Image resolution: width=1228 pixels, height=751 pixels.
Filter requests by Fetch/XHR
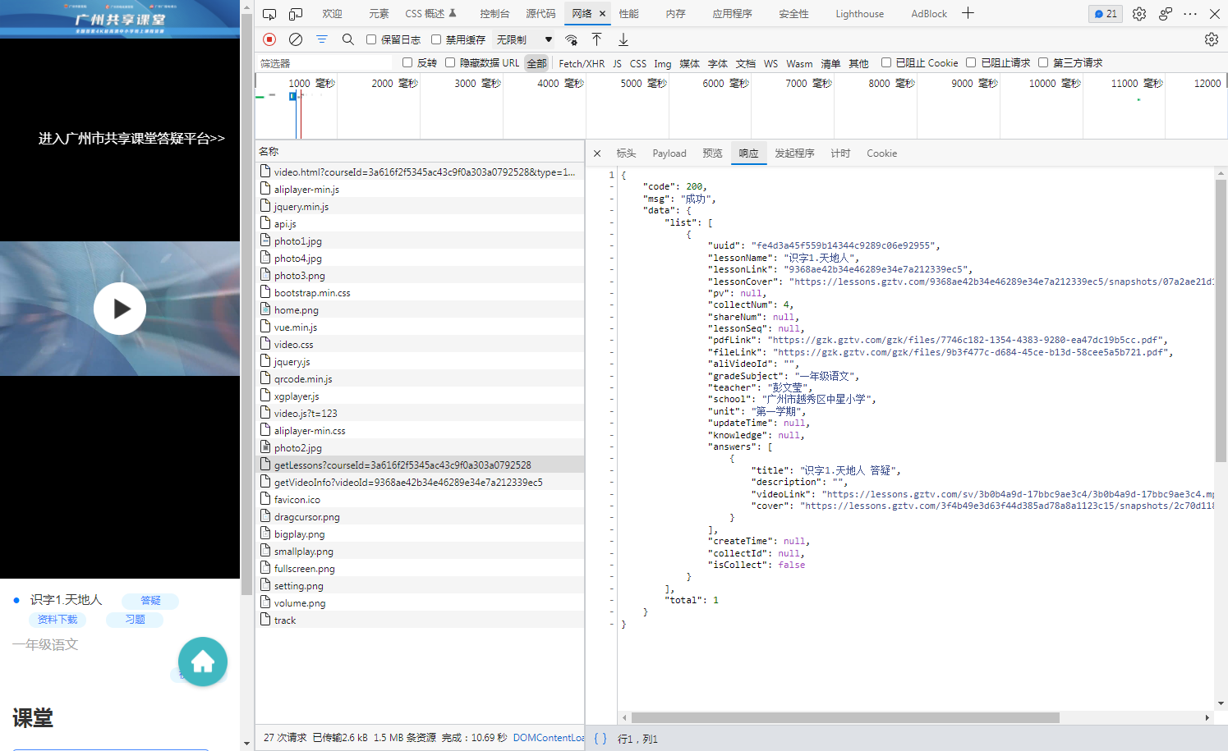pos(582,63)
